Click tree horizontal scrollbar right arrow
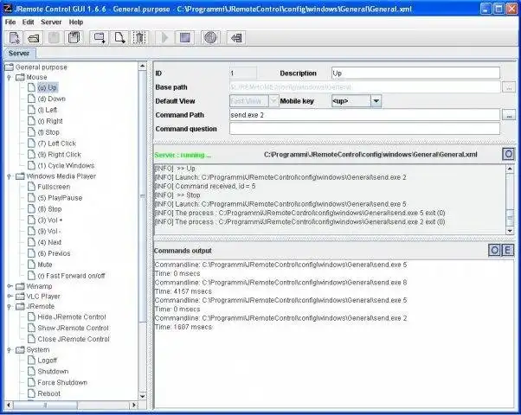The image size is (521, 415). click(133, 405)
